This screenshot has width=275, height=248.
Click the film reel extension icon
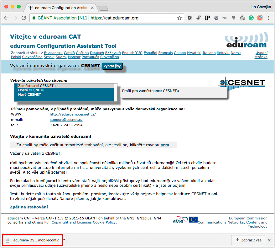[x=242, y=18]
